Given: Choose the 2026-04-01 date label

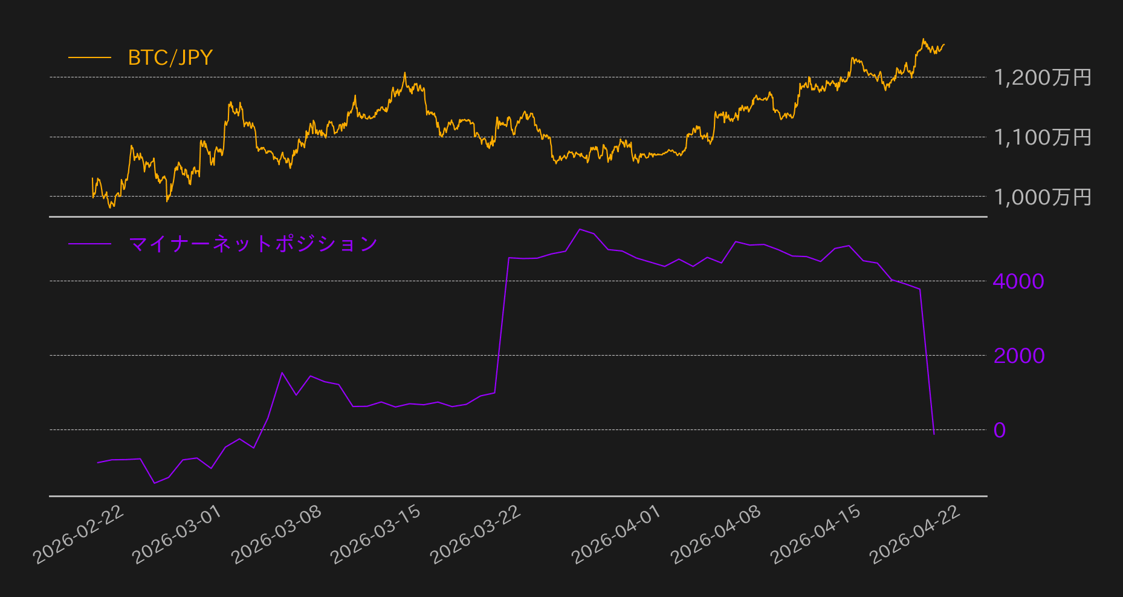Looking at the screenshot, I should click(617, 535).
